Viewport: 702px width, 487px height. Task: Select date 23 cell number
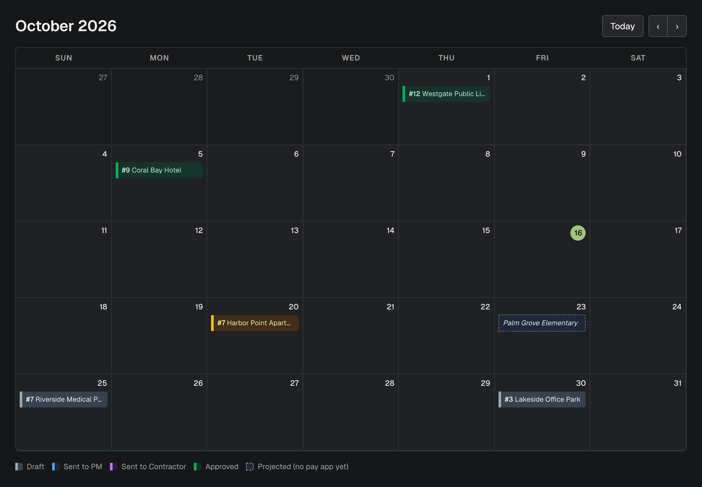[x=581, y=307]
